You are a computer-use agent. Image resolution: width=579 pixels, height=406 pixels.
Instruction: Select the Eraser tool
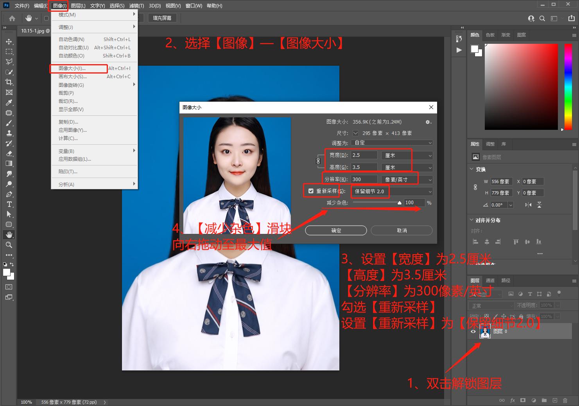point(9,153)
